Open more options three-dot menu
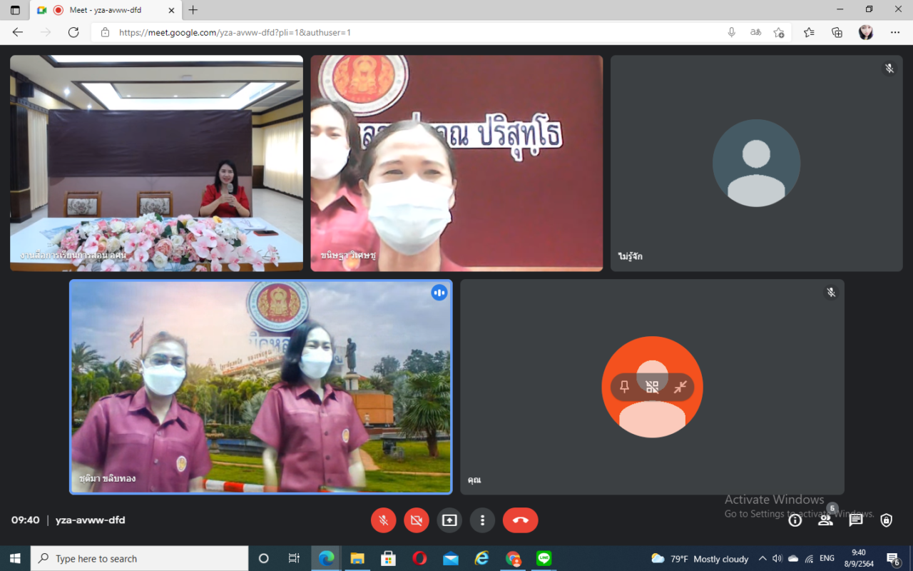The width and height of the screenshot is (913, 571). (482, 520)
